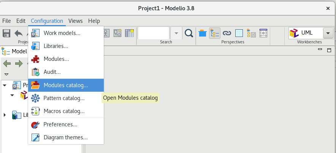
Task: Click the Audit clipboard icon
Action: point(35,72)
